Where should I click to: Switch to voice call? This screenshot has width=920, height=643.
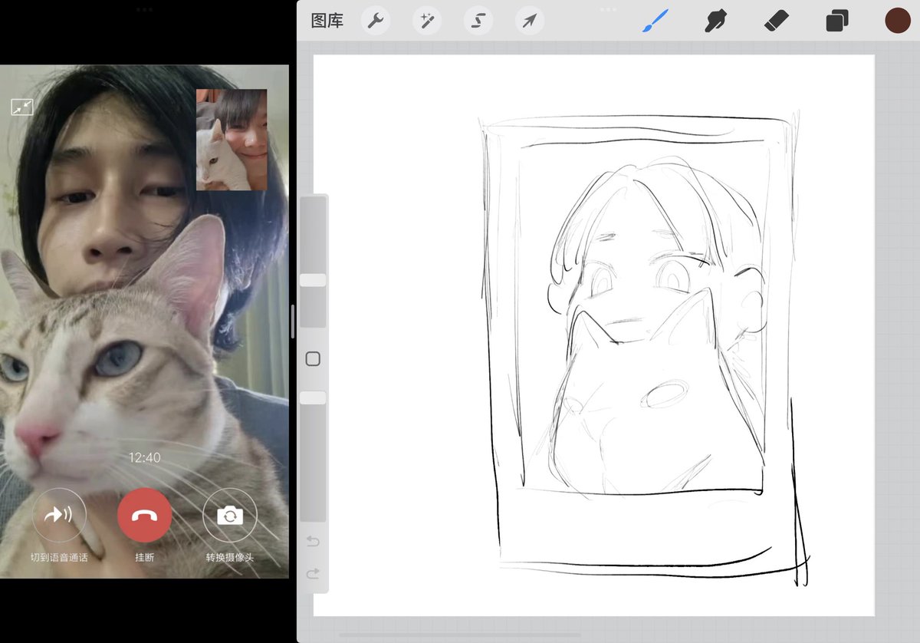click(x=59, y=516)
